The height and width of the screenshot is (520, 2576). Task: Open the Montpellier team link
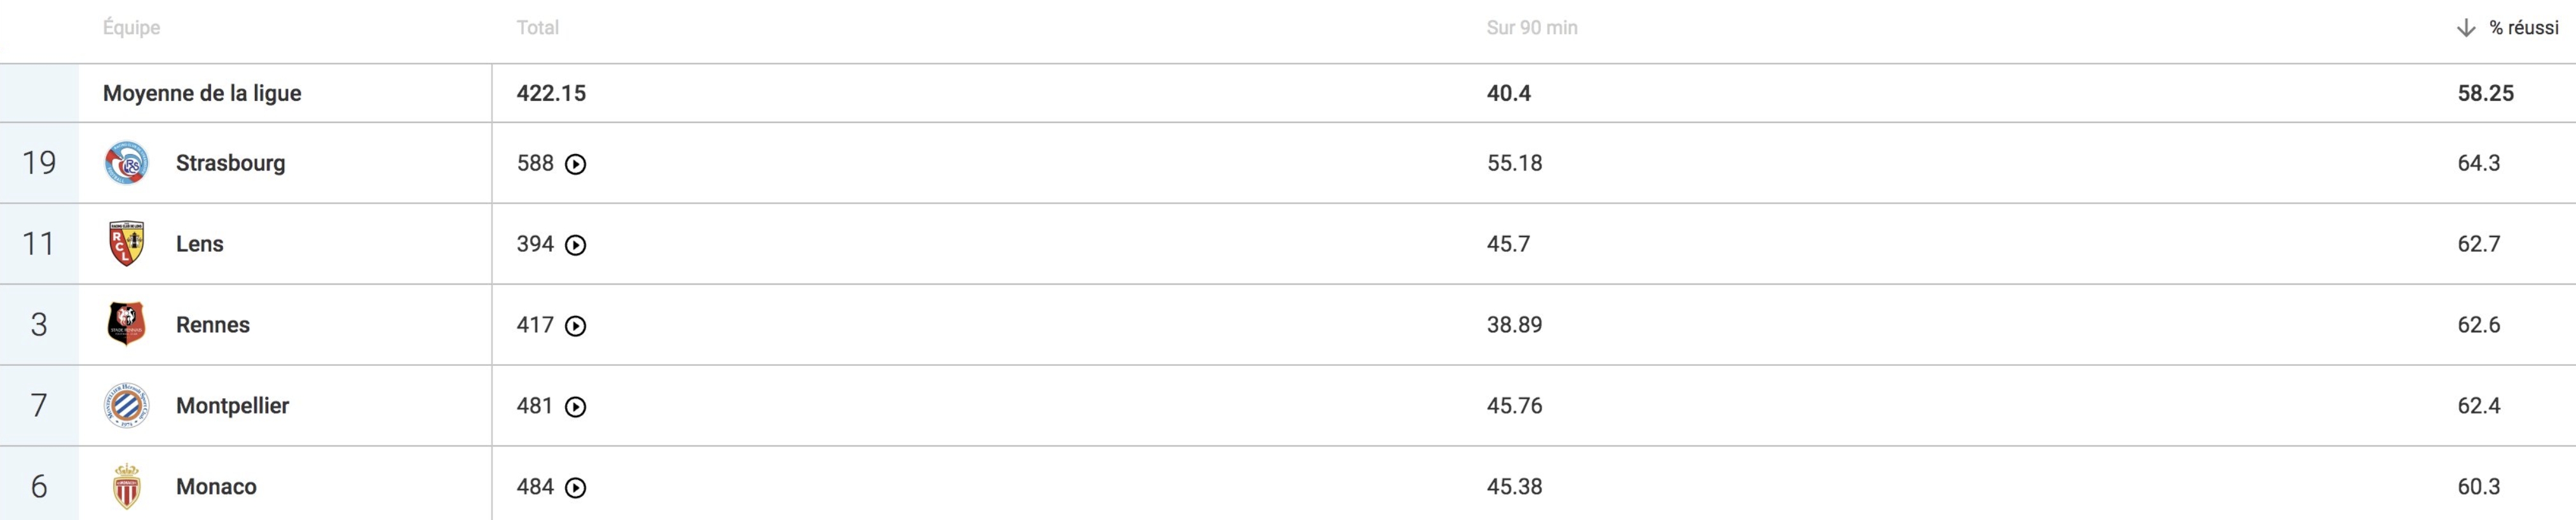pos(233,405)
